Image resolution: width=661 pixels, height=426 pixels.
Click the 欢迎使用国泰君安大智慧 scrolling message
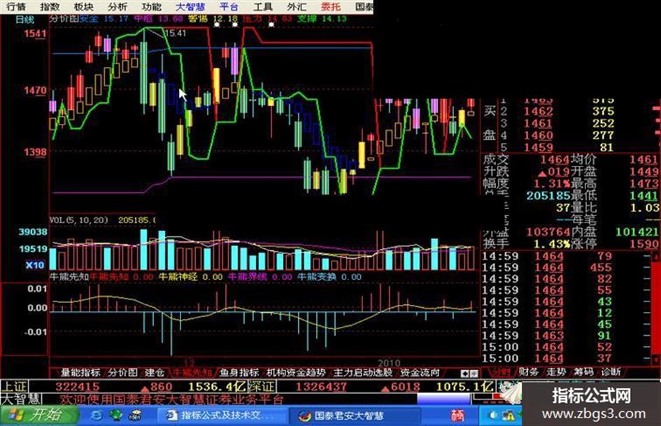tap(171, 399)
